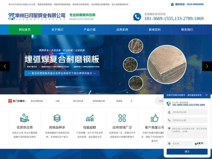This screenshot has height=159, width=212.
Task: Click the 规格品种多 stacked layers icon
Action: [57, 118]
